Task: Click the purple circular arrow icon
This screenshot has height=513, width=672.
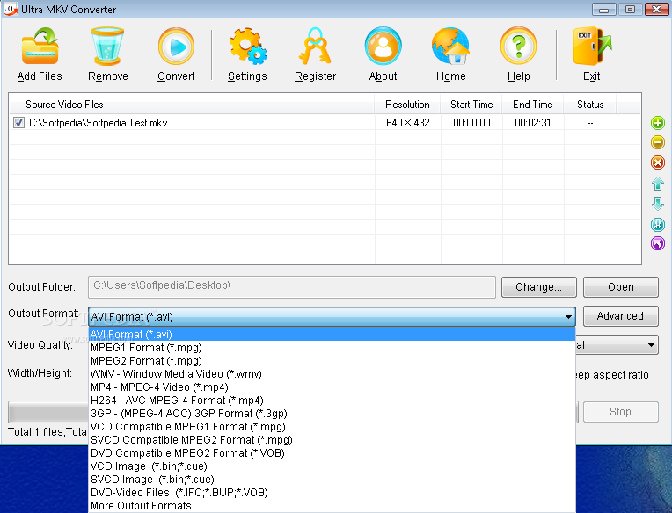Action: pyautogui.click(x=658, y=243)
